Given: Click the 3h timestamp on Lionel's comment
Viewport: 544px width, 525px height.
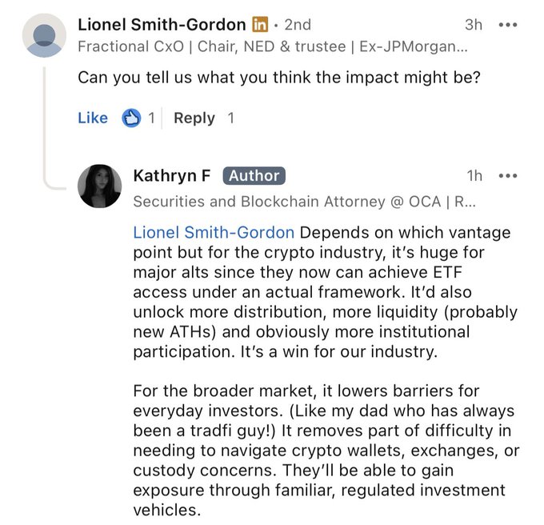Looking at the screenshot, I should click(x=474, y=25).
